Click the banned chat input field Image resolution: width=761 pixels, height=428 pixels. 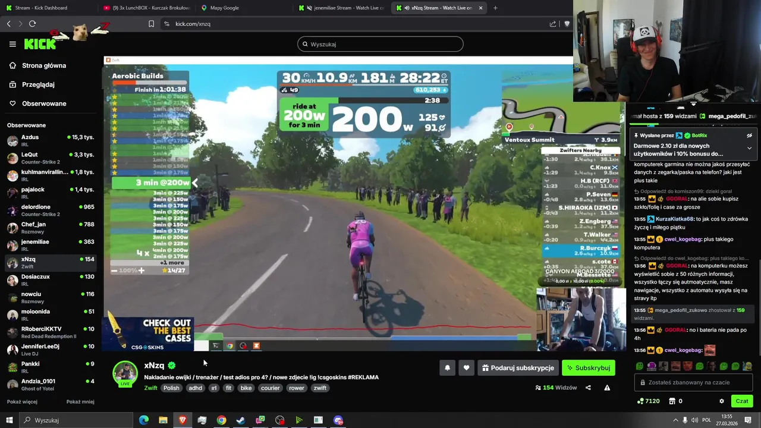[x=693, y=382]
